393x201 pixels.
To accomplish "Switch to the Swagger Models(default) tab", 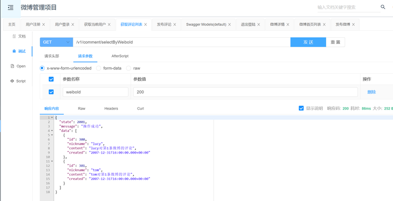I will (206, 24).
